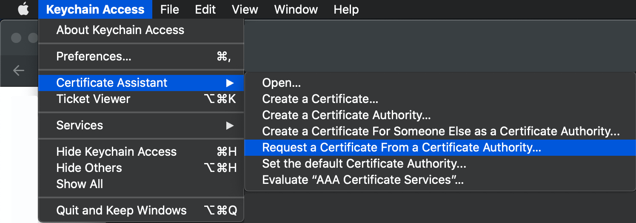The width and height of the screenshot is (636, 223).
Task: Open the View menu
Action: click(245, 9)
